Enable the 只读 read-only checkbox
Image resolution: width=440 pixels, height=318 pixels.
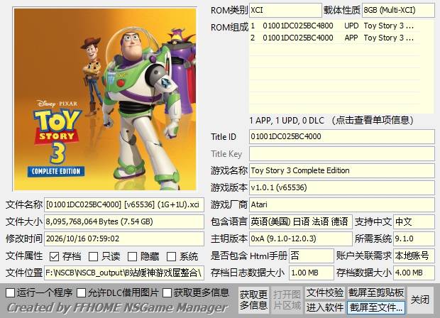tap(93, 256)
